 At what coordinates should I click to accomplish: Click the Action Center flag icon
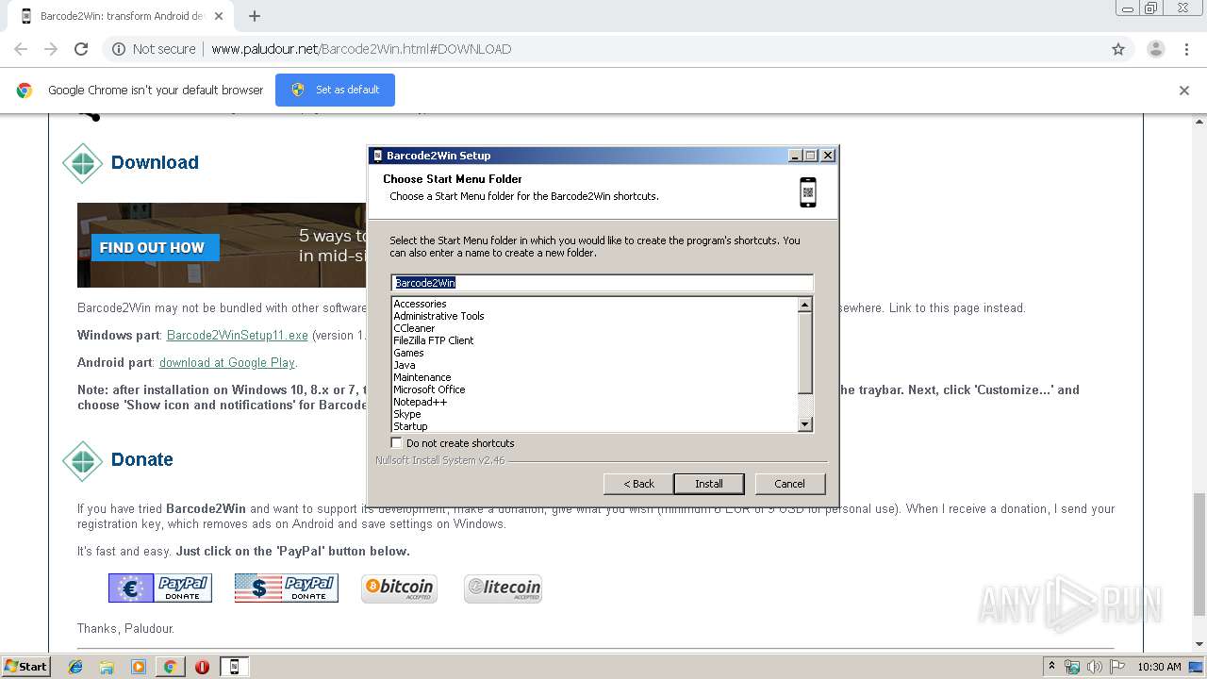(x=1116, y=667)
